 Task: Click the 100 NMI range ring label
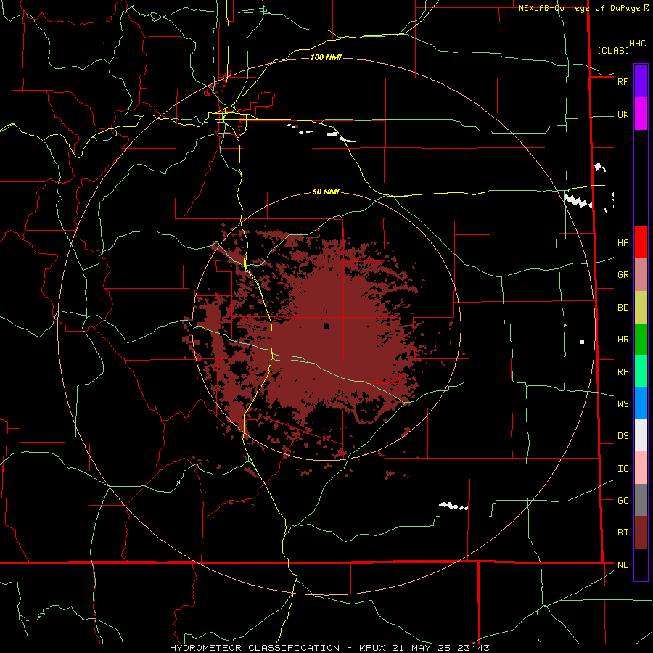pyautogui.click(x=326, y=57)
